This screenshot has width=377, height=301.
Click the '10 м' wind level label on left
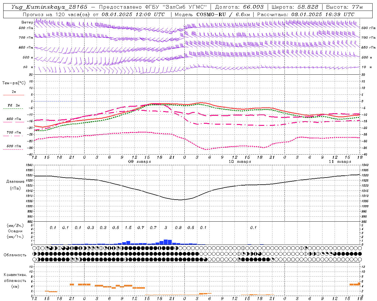[28, 67]
